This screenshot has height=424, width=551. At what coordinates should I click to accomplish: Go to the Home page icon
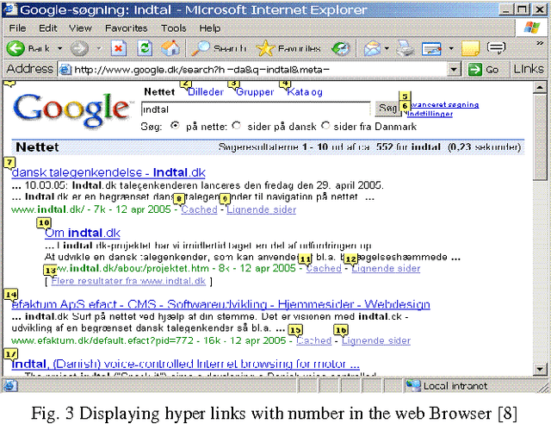coord(171,48)
